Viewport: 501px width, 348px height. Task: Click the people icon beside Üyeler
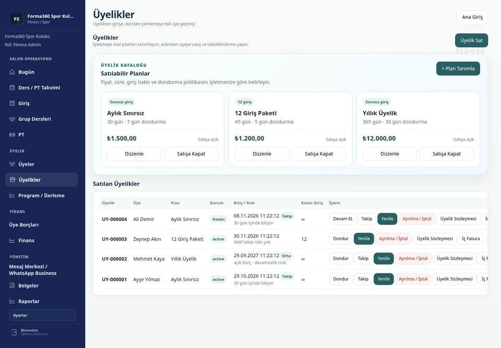coord(12,164)
